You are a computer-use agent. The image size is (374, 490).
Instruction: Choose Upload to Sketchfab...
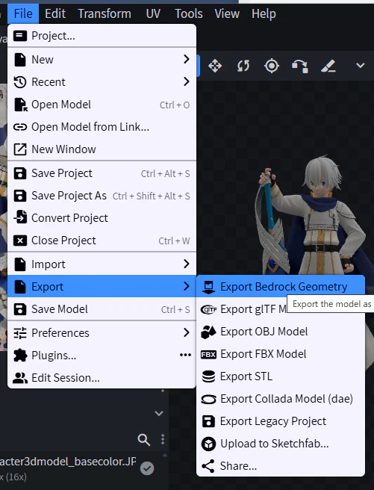click(x=281, y=444)
